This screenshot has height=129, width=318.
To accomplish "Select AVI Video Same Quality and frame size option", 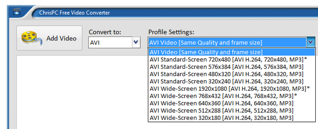I will click(206, 52).
